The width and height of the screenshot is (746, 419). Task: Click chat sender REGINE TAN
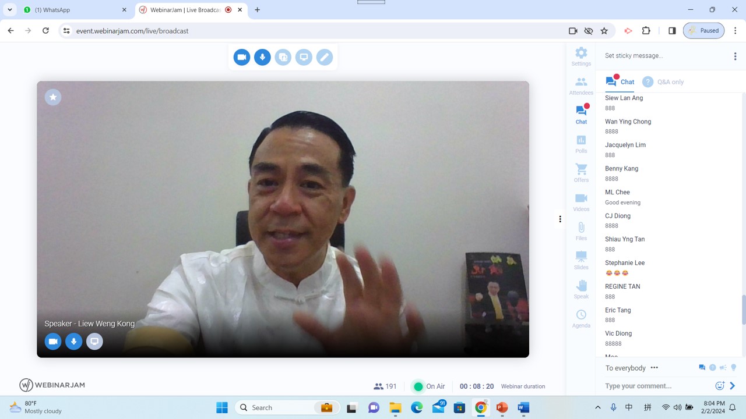click(622, 286)
